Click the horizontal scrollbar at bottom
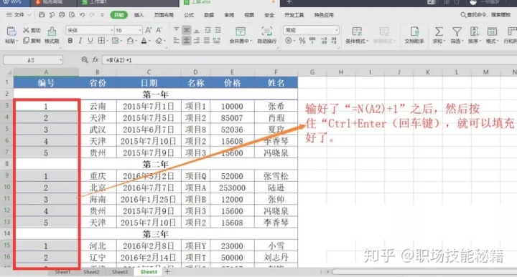Viewport: 517px width, 277px height. point(424,272)
